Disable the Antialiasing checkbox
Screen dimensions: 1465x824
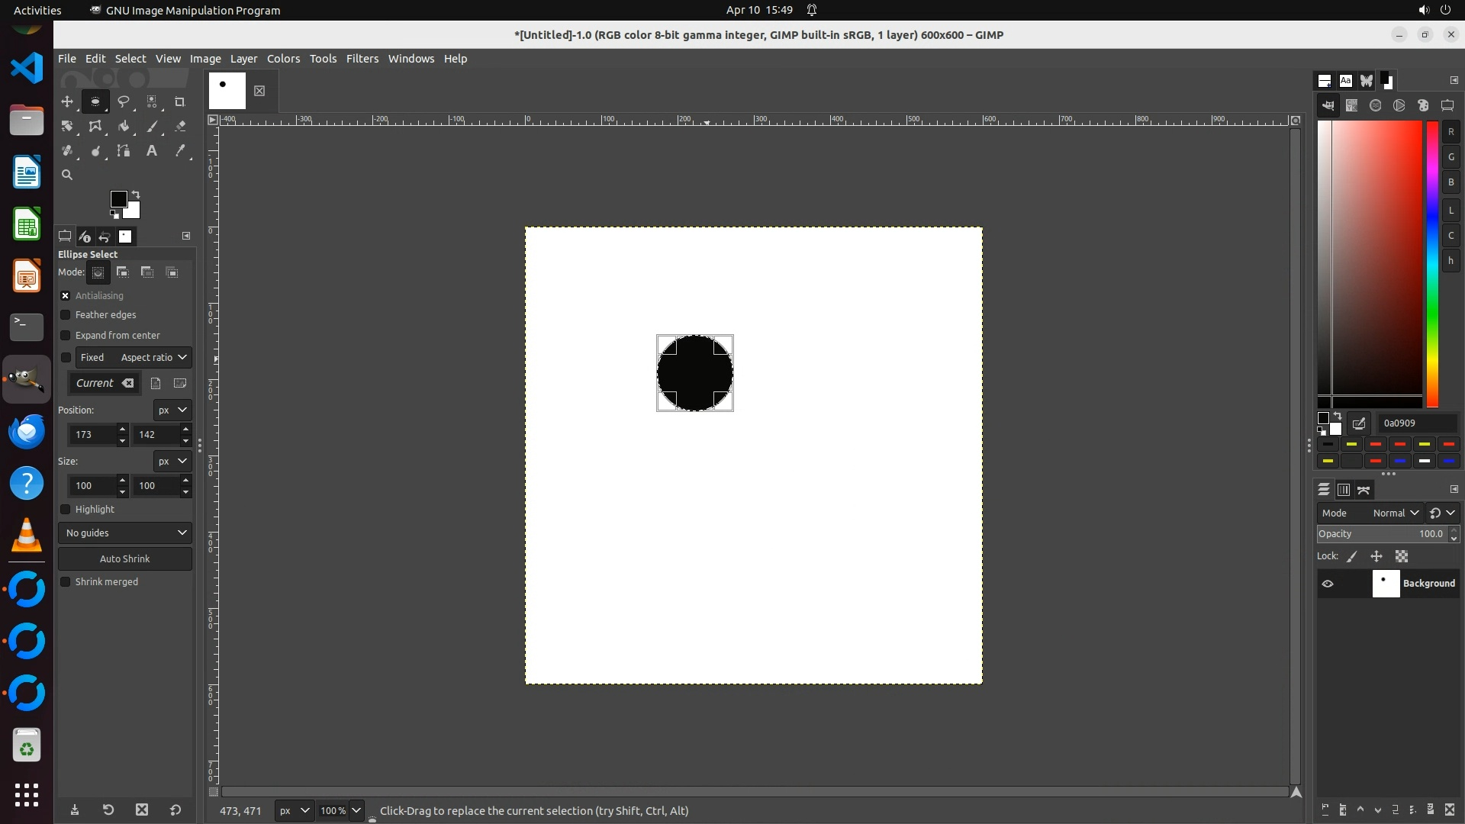coord(66,296)
